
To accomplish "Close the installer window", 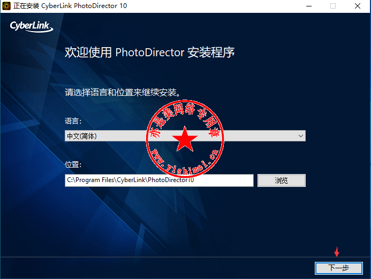I will click(358, 6).
